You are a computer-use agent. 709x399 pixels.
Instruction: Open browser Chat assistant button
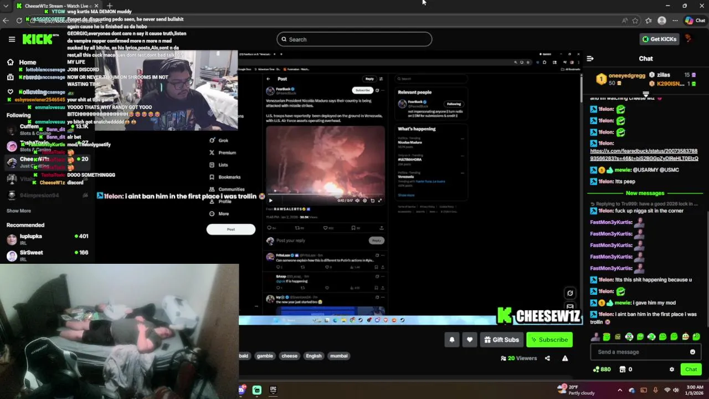[695, 21]
